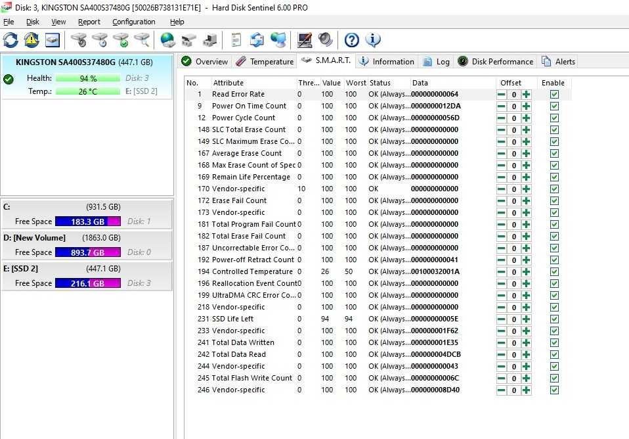Decrease offset for Reallocation Event Count
This screenshot has width=629, height=439.
click(502, 283)
